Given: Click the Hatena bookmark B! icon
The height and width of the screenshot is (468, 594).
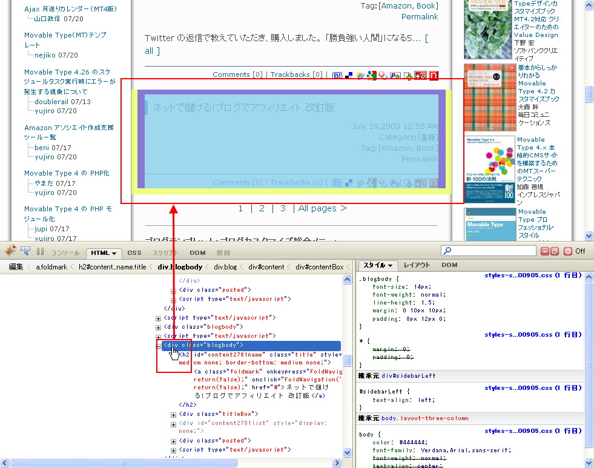Looking at the screenshot, I should [338, 75].
